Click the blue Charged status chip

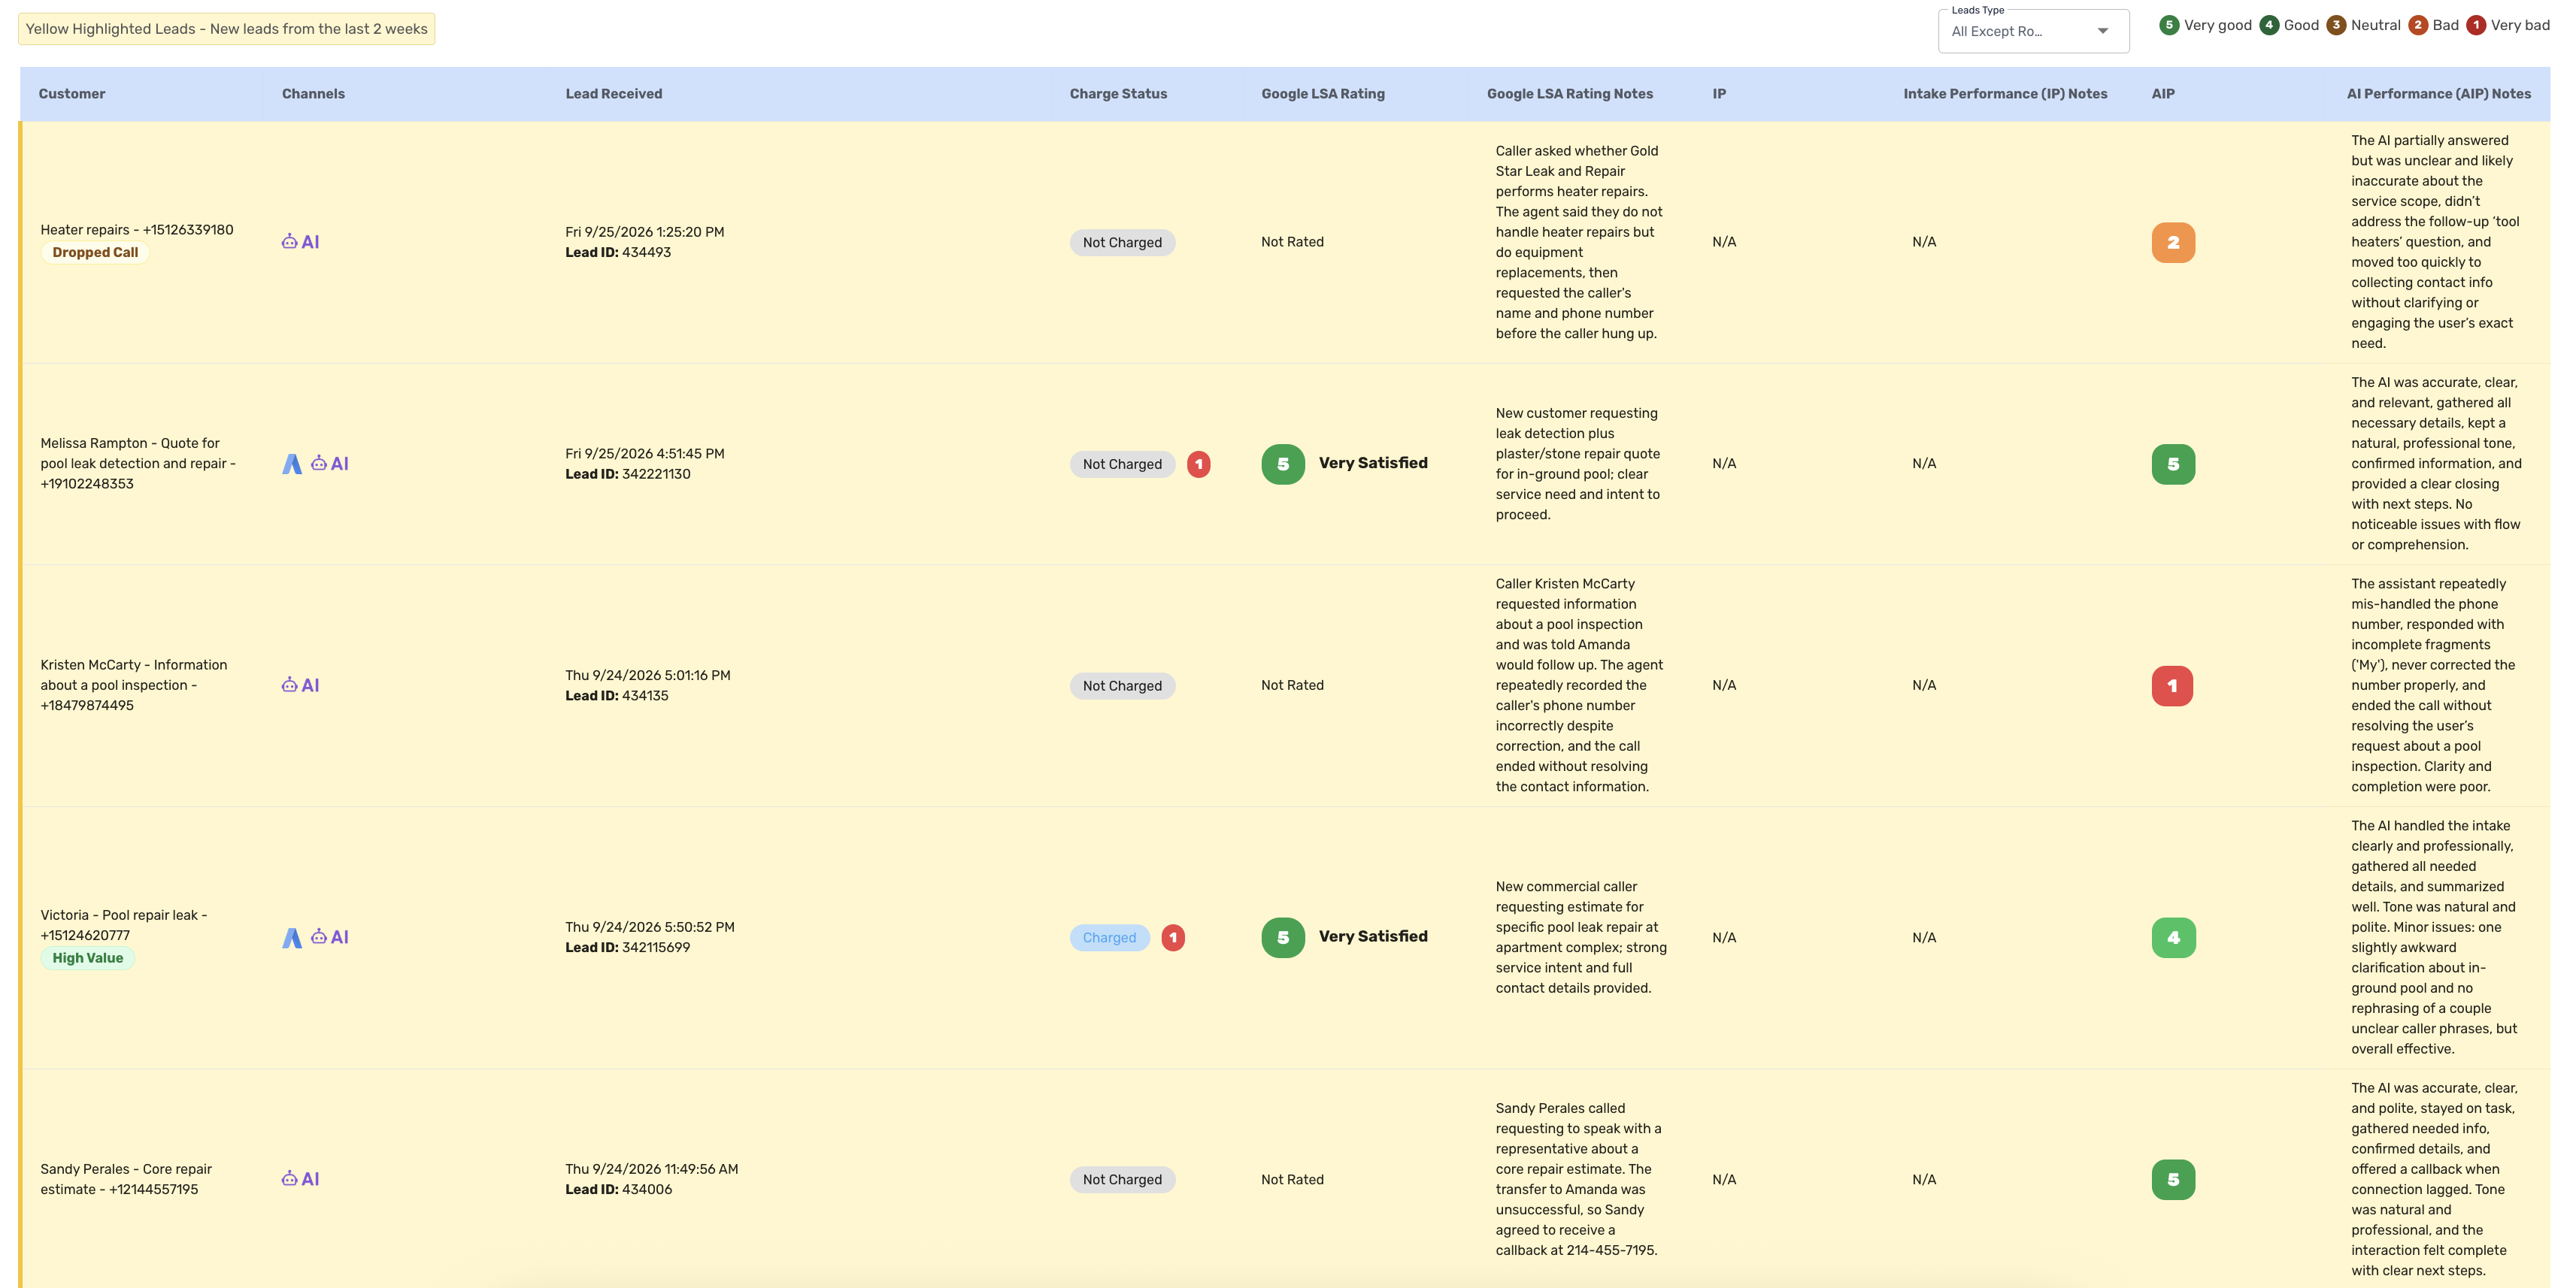tap(1109, 937)
